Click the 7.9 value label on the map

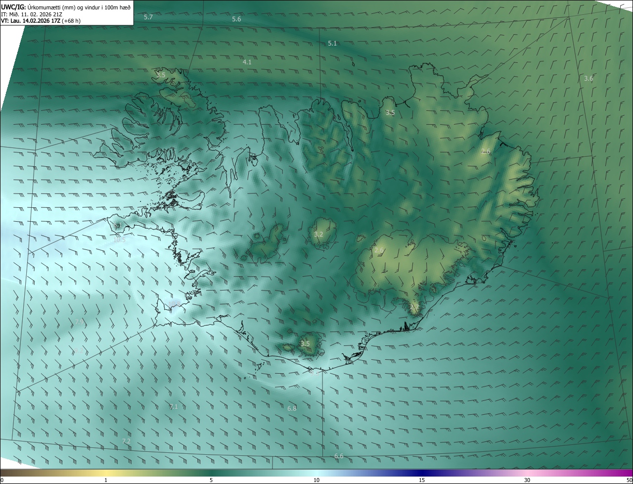[80, 322]
